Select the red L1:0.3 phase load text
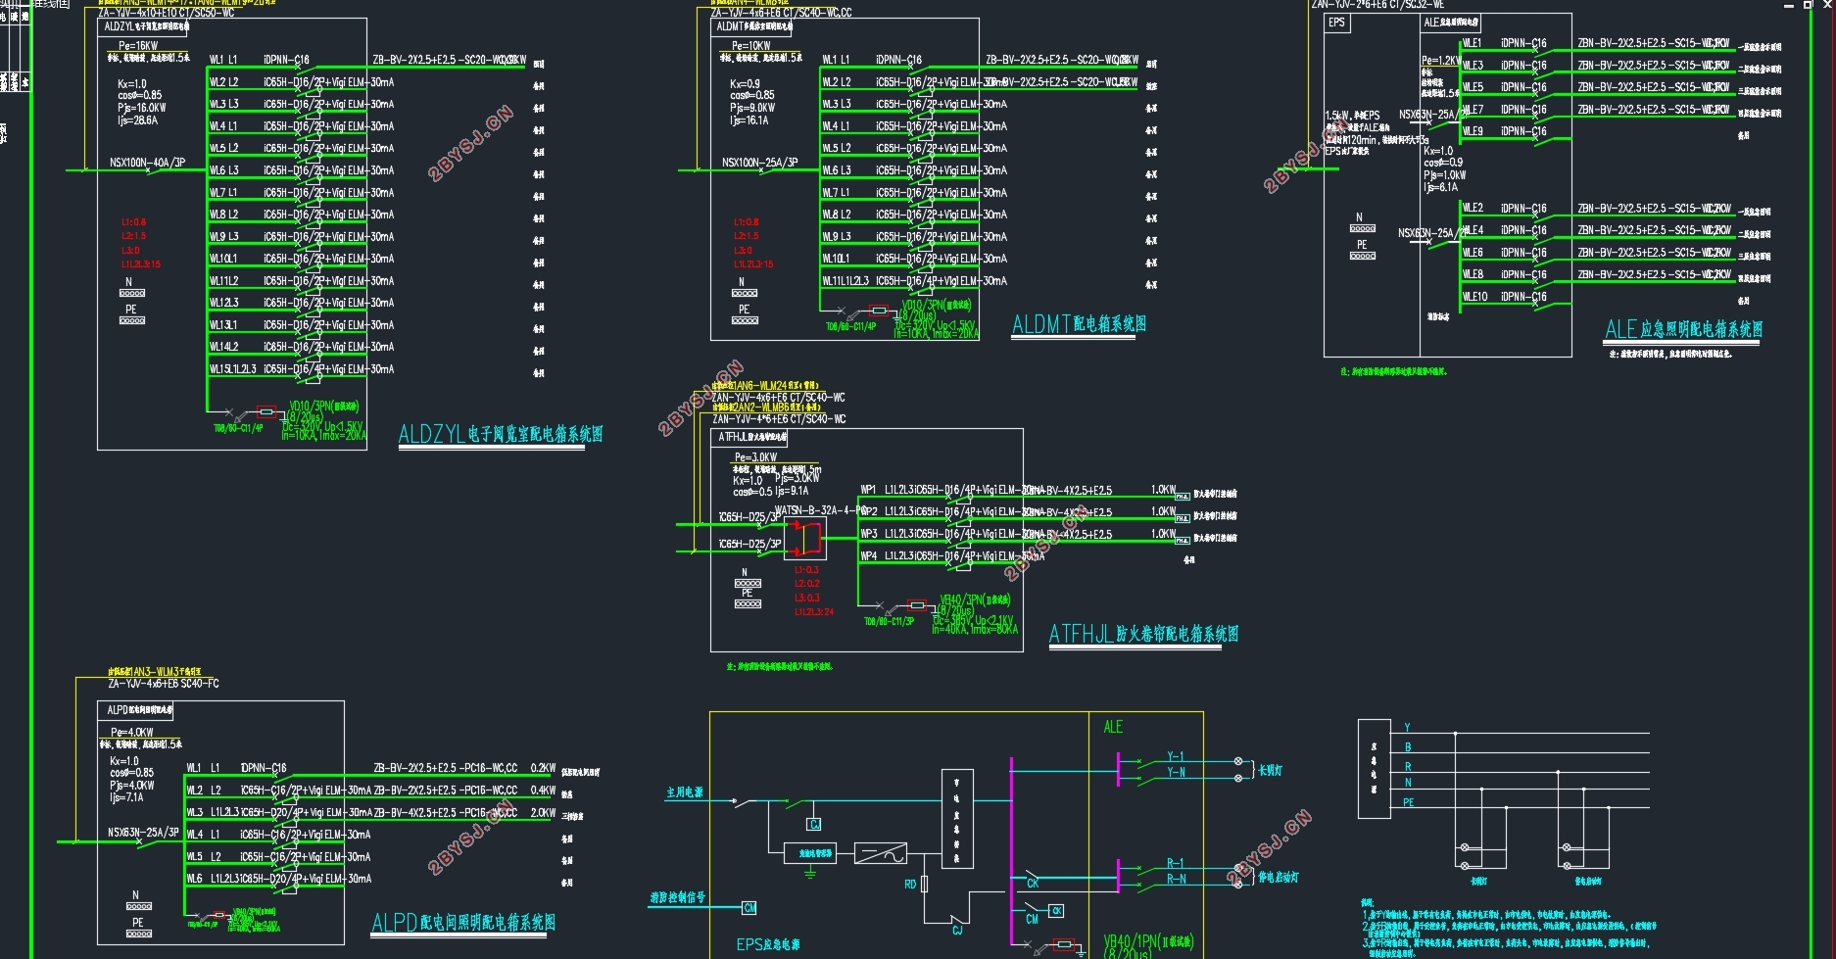The height and width of the screenshot is (959, 1836). pos(806,570)
